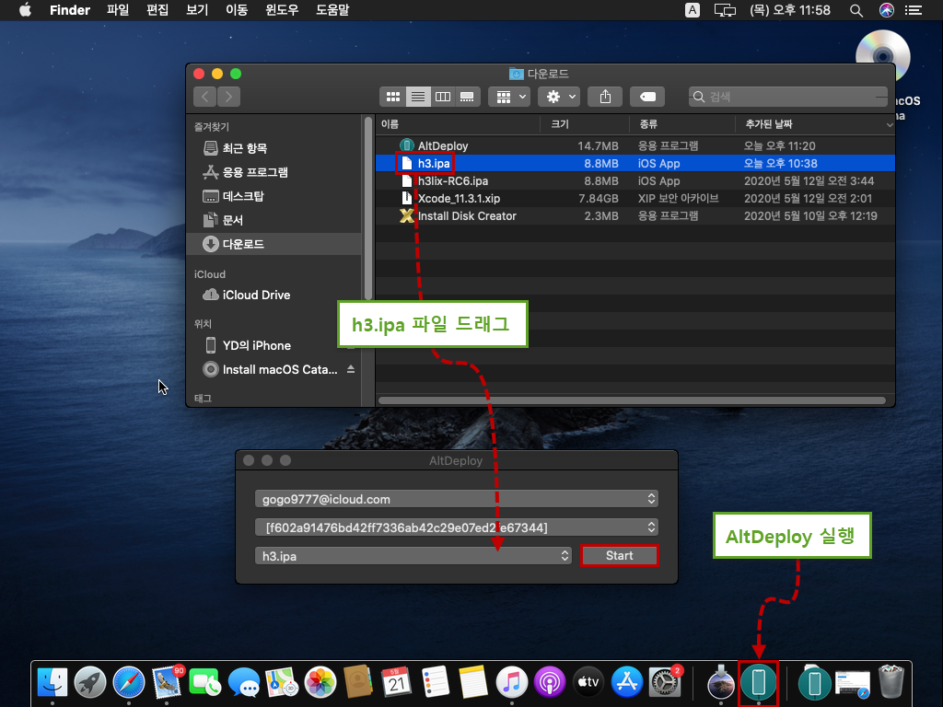This screenshot has height=707, width=943.
Task: Open the Apple ID dropdown in AltDeploy
Action: pos(457,499)
